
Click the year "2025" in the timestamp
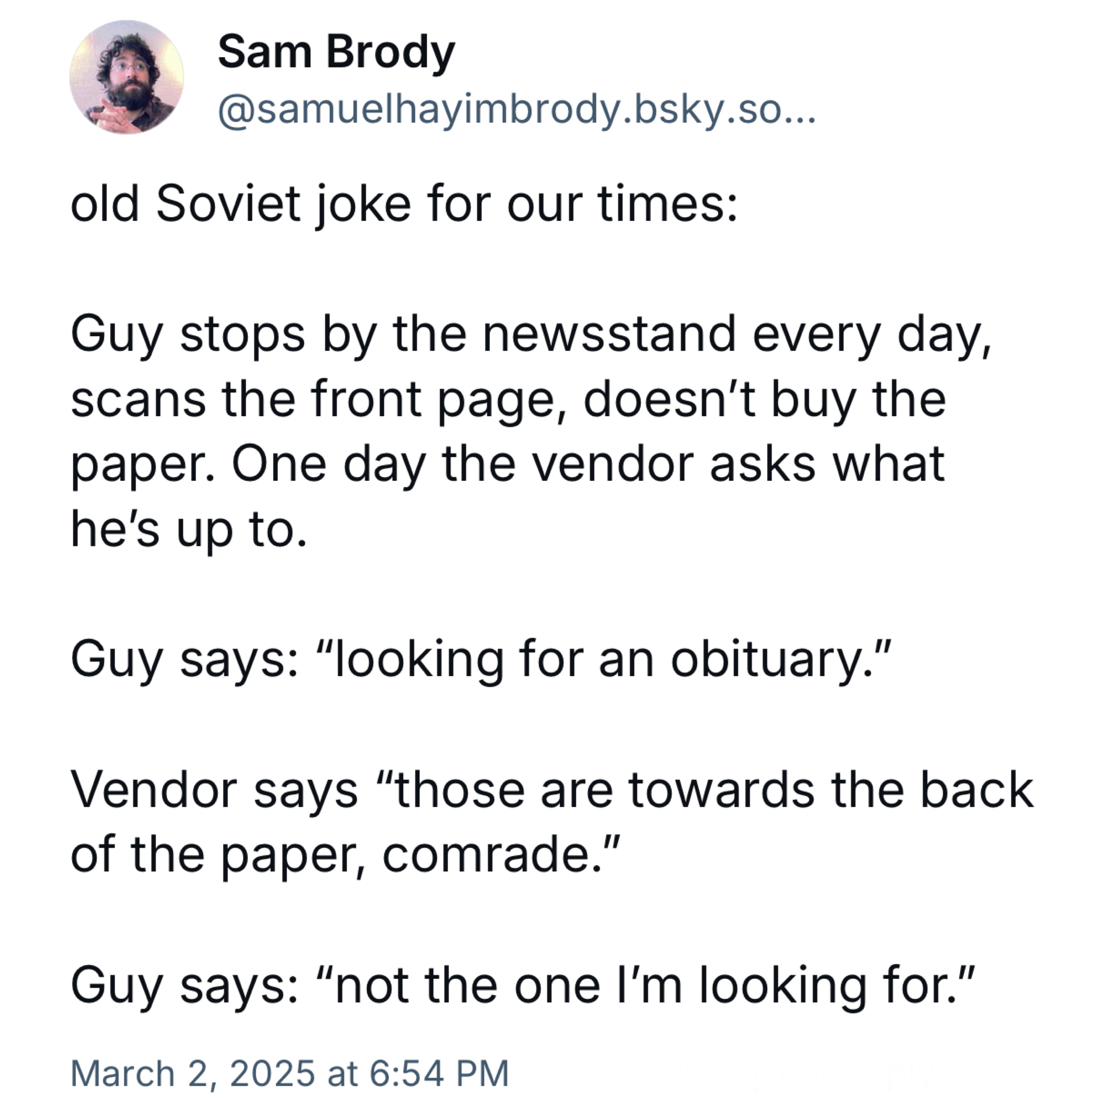[x=272, y=1074]
